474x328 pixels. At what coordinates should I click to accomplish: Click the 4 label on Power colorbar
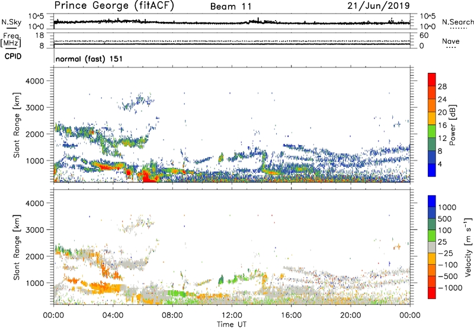pyautogui.click(x=440, y=165)
